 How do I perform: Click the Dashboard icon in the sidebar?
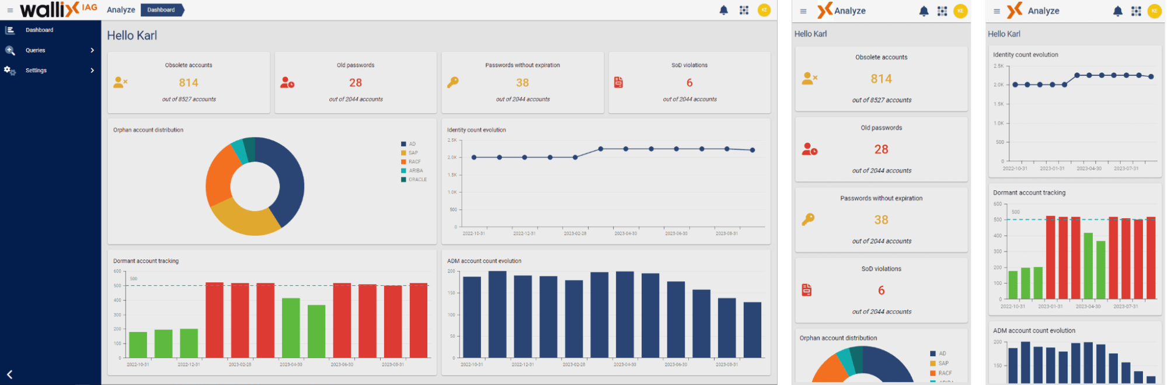click(10, 30)
